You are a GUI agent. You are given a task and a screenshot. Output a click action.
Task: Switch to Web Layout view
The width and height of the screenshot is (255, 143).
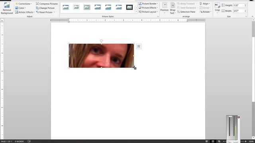click(x=219, y=141)
